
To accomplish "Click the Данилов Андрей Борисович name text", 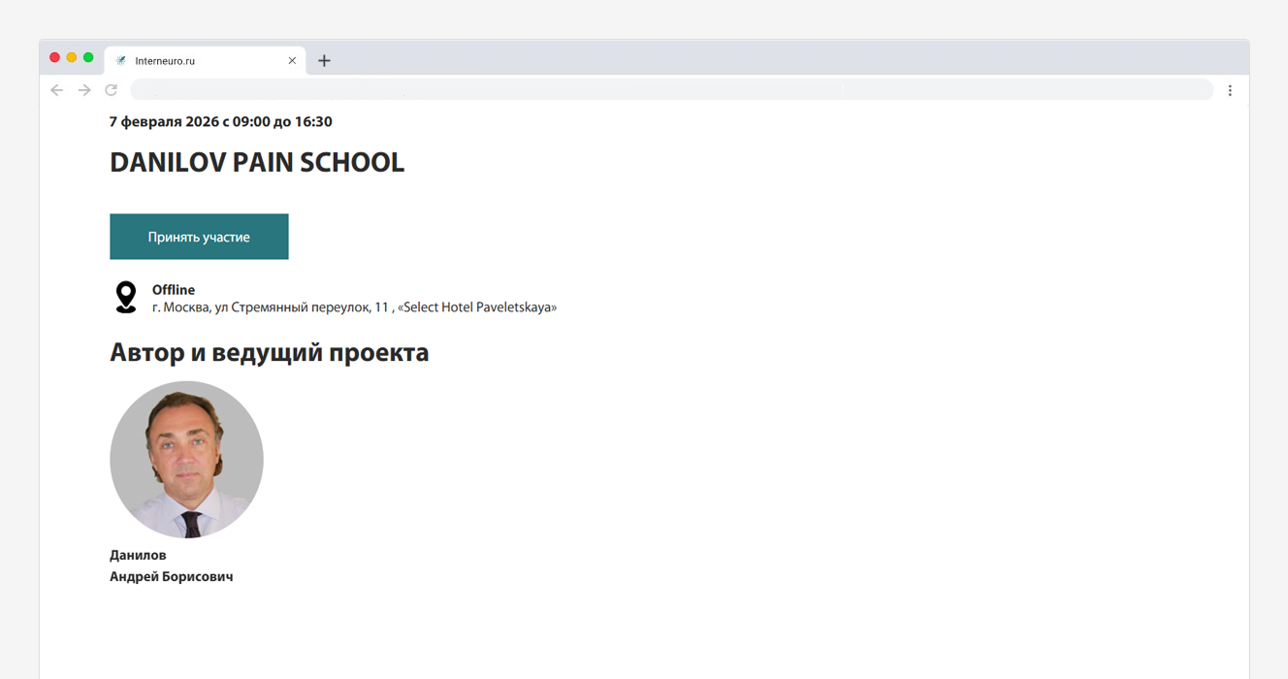I will pyautogui.click(x=171, y=566).
